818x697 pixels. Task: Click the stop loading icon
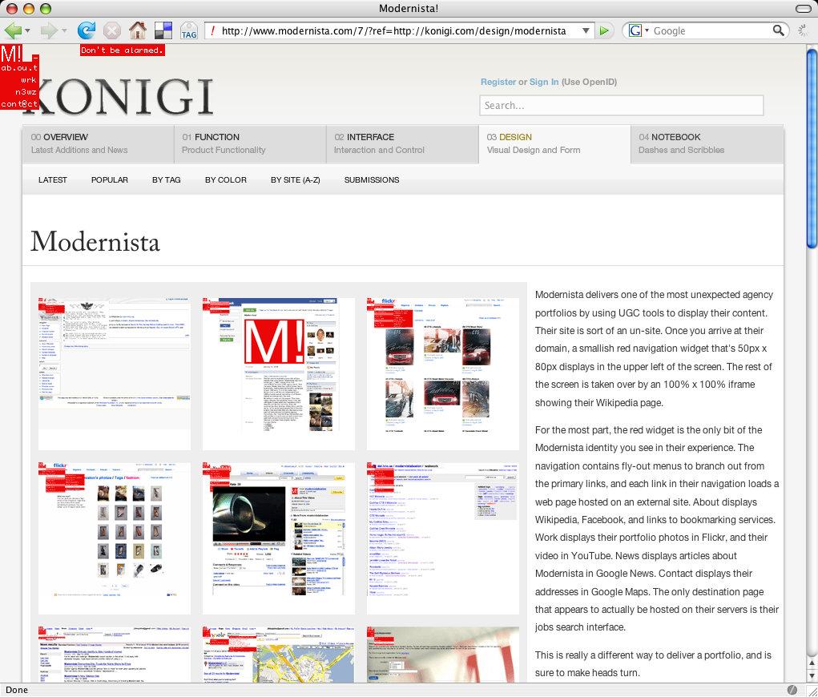click(x=111, y=30)
